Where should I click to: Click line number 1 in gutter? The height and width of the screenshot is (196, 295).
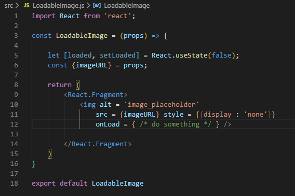click(x=16, y=16)
